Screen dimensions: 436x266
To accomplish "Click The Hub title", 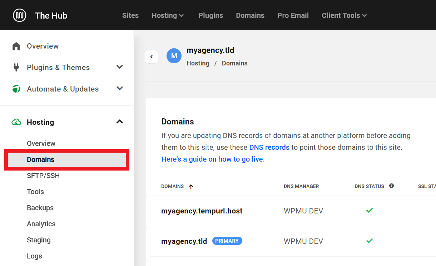I will [51, 15].
